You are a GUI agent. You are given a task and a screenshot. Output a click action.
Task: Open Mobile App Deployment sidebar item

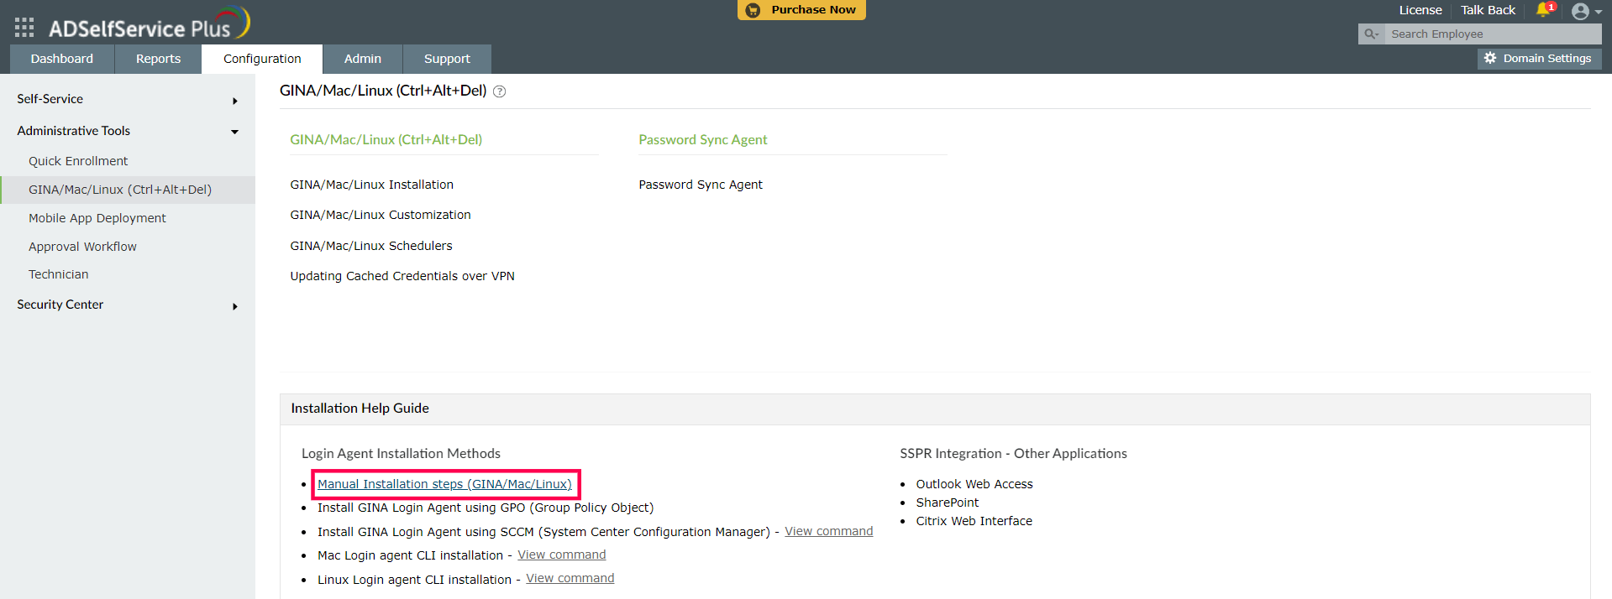[97, 218]
